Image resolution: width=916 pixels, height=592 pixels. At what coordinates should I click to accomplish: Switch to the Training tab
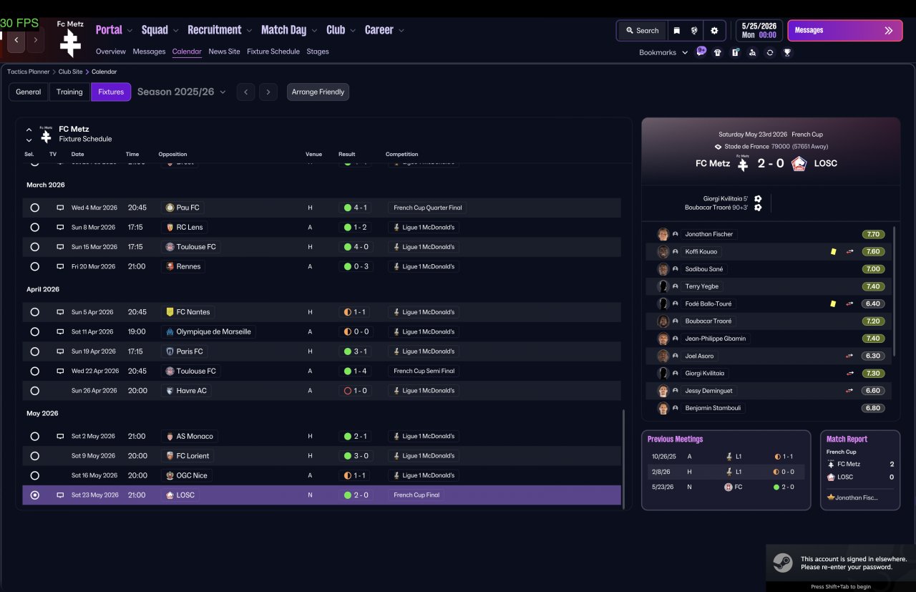click(x=69, y=92)
